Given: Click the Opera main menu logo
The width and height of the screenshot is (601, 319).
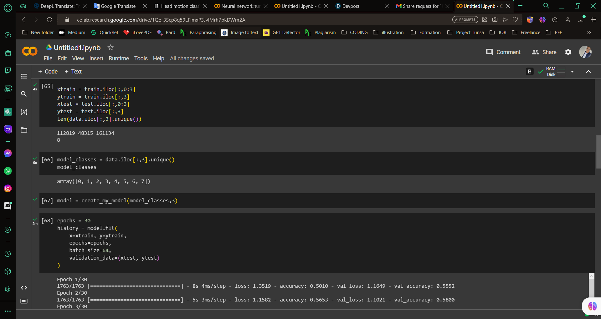Looking at the screenshot, I should 8,8.
